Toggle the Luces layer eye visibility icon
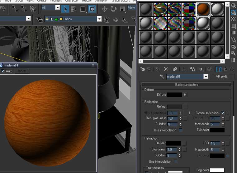 click(x=47, y=19)
